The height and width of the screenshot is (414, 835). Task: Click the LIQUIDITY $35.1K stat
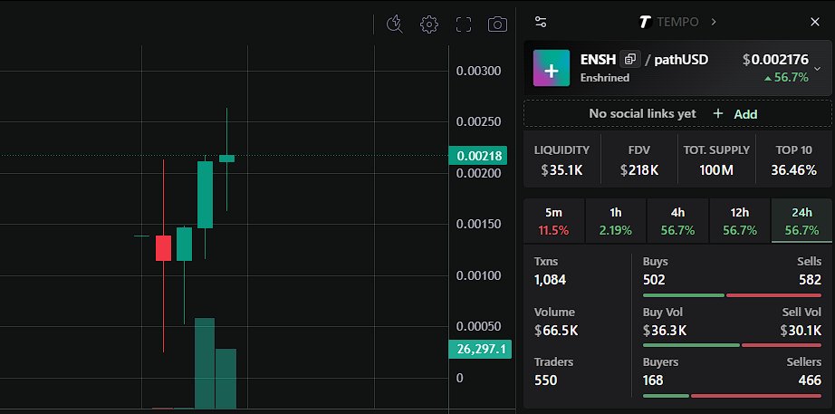561,159
